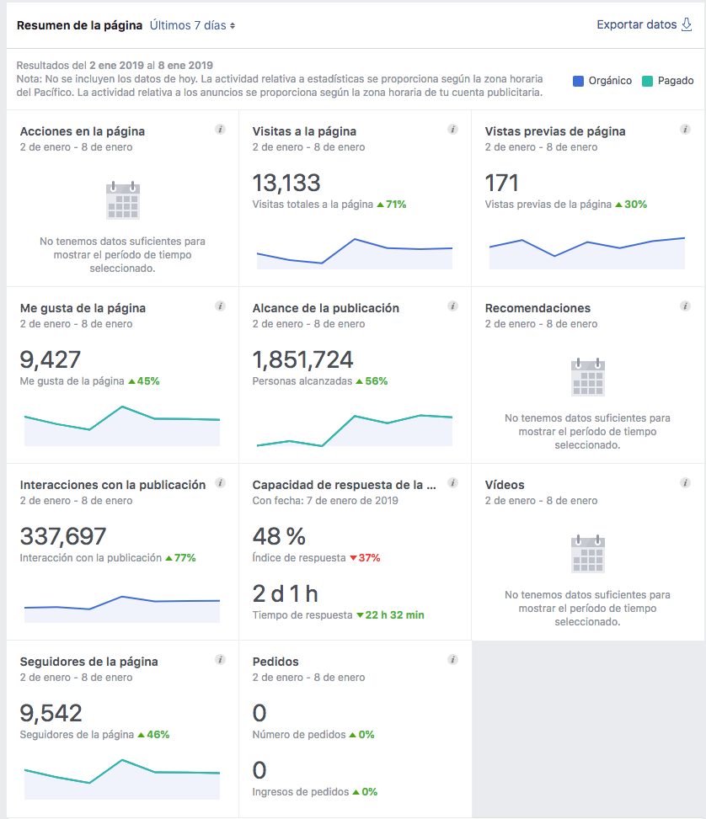Click the 77% increase on post interaction
This screenshot has width=706, height=819.
[180, 558]
